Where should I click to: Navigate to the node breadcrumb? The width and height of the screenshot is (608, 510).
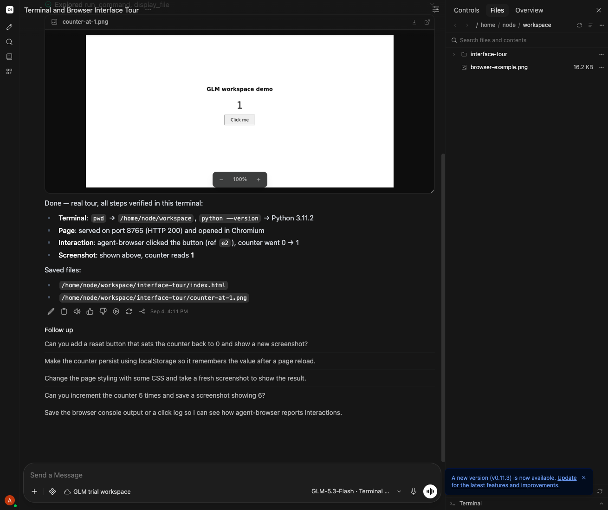509,25
